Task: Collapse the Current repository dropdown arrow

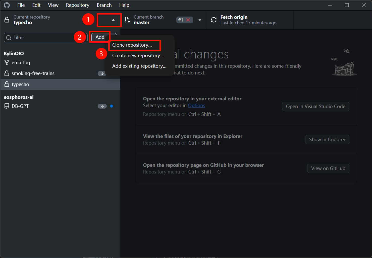Action: (x=113, y=20)
